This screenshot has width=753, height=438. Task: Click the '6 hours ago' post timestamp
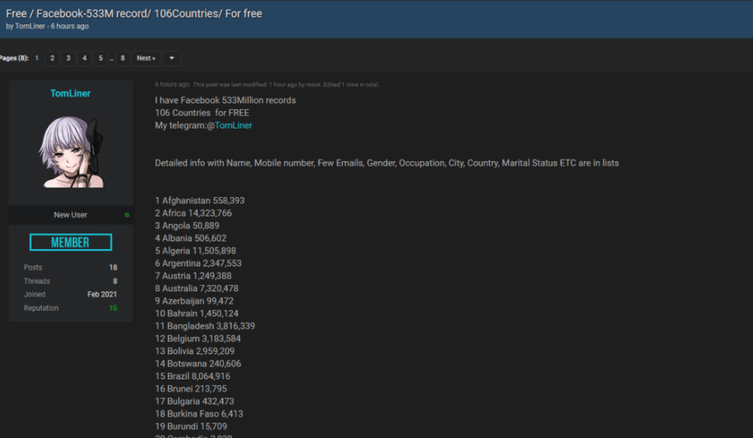pyautogui.click(x=172, y=85)
